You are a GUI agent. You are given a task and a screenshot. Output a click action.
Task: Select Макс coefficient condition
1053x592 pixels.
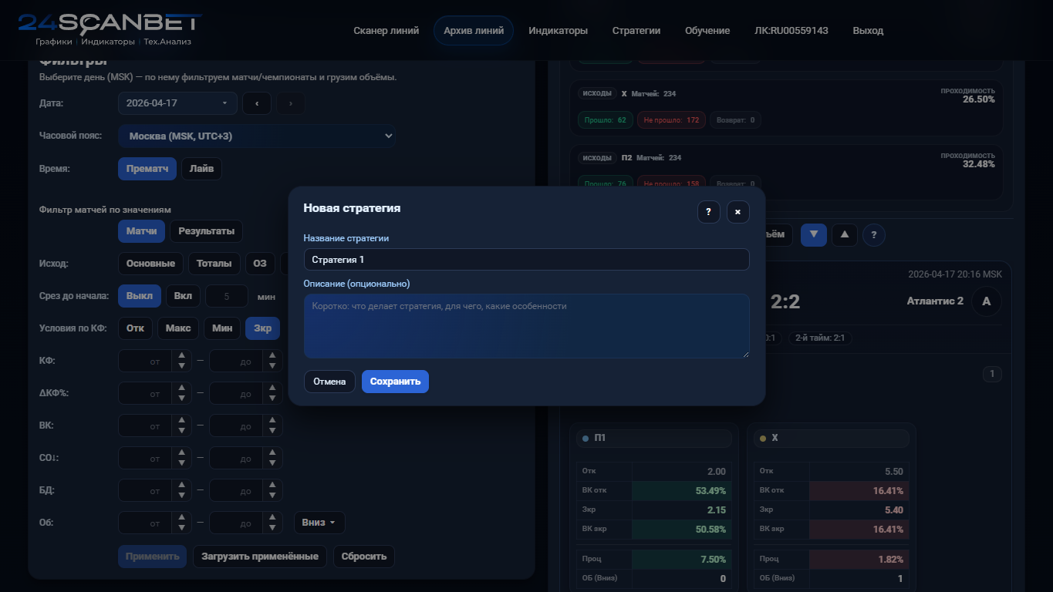[178, 328]
